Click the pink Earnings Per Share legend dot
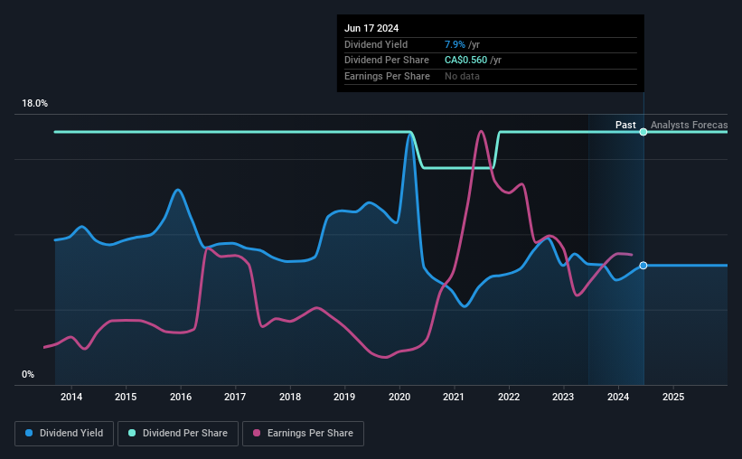This screenshot has width=742, height=459. 257,433
